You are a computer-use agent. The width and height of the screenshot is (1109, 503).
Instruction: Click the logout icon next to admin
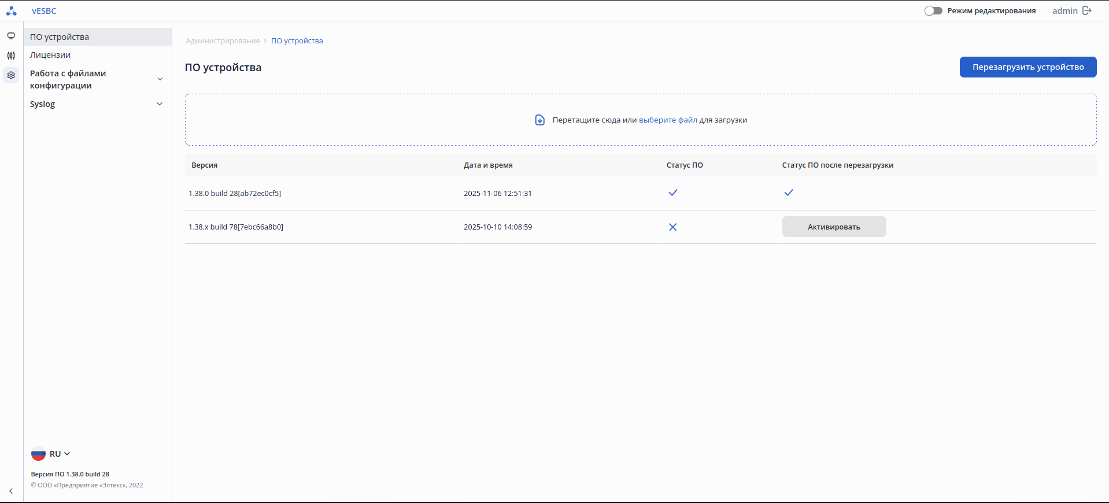click(1087, 10)
